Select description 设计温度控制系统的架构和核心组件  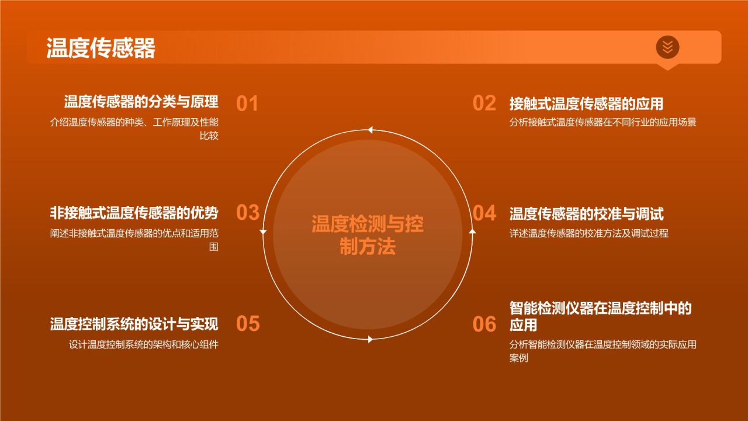point(143,344)
